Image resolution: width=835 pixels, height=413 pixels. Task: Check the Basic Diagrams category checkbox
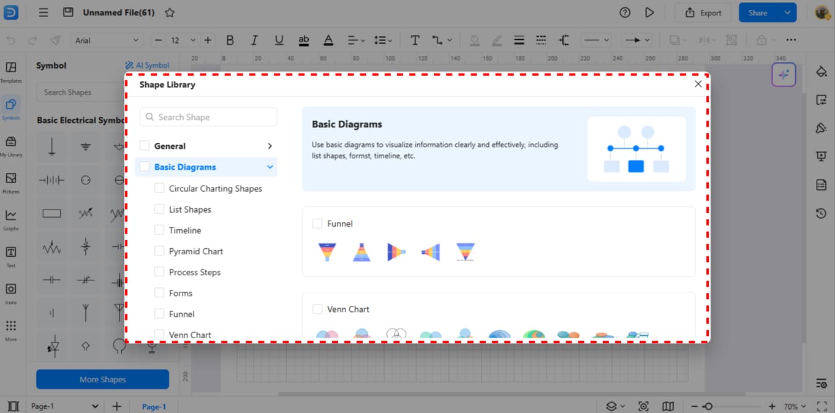pos(145,167)
